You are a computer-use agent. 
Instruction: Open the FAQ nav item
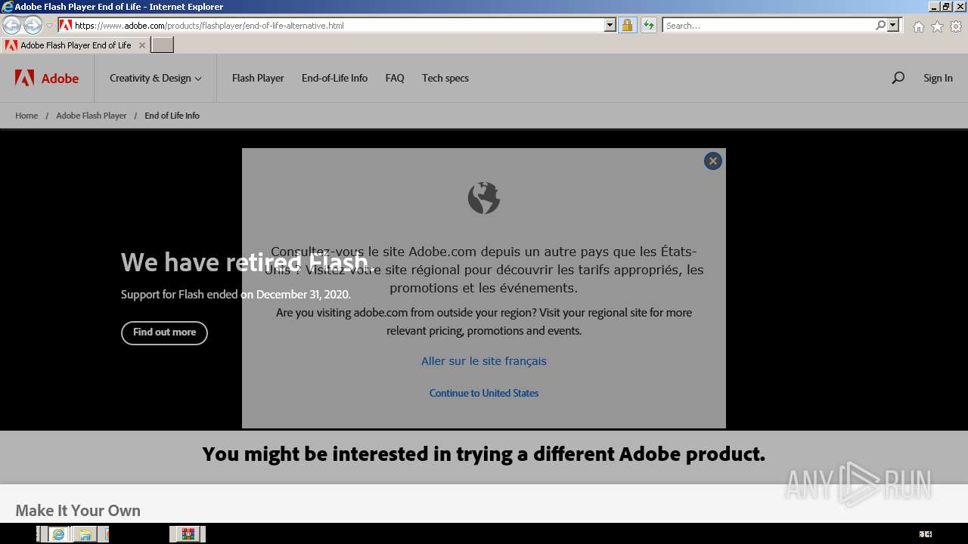pos(395,78)
